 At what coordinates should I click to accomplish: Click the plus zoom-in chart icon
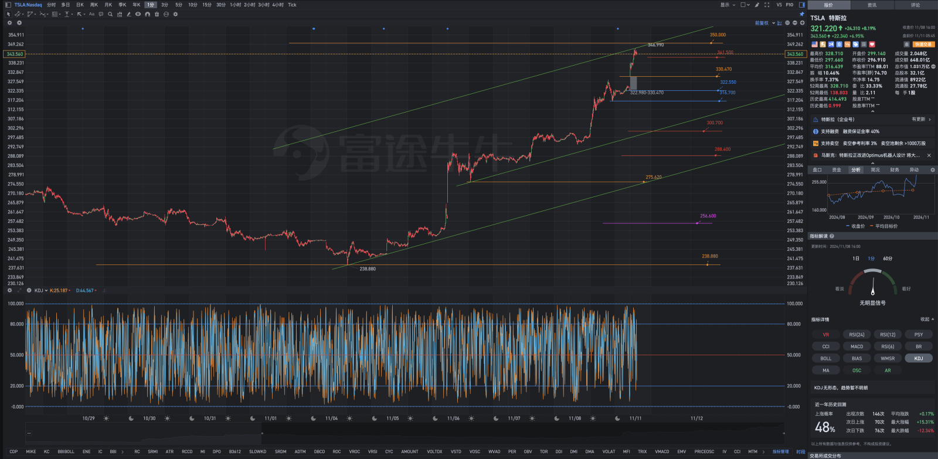803,23
